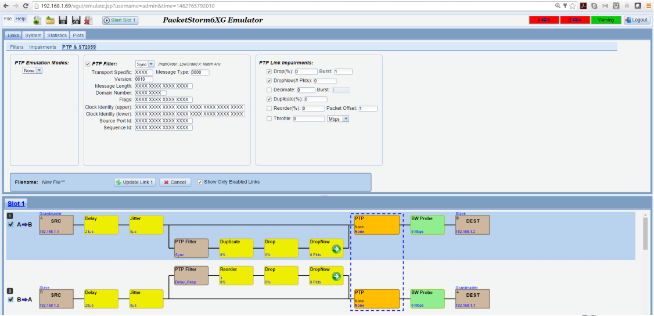Toggle the PTP Filter checkbox
The width and height of the screenshot is (654, 316).
pyautogui.click(x=88, y=64)
